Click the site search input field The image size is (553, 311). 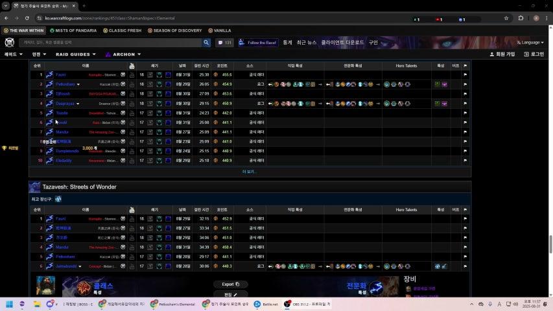click(110, 43)
